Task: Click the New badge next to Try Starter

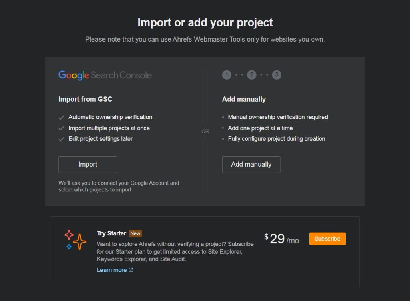Action: (x=135, y=233)
